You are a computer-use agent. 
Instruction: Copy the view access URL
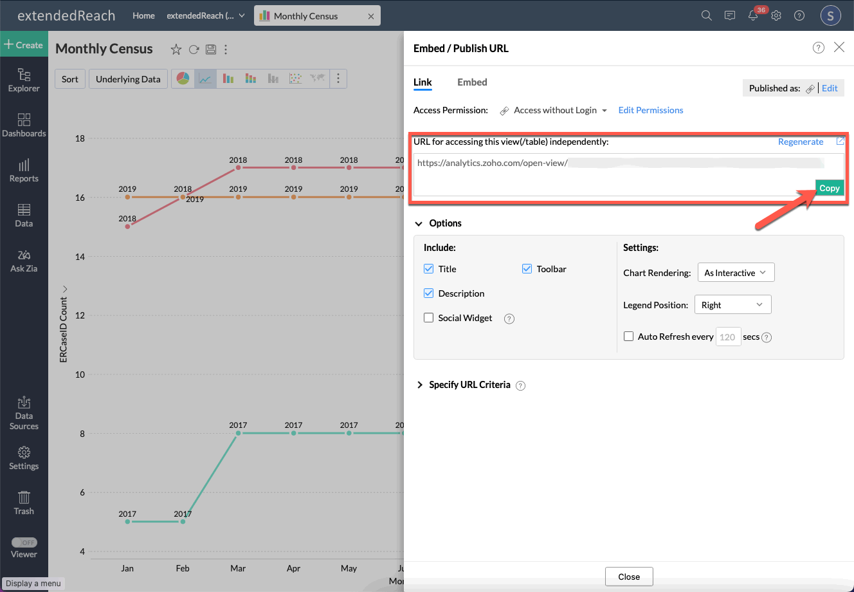click(x=829, y=188)
